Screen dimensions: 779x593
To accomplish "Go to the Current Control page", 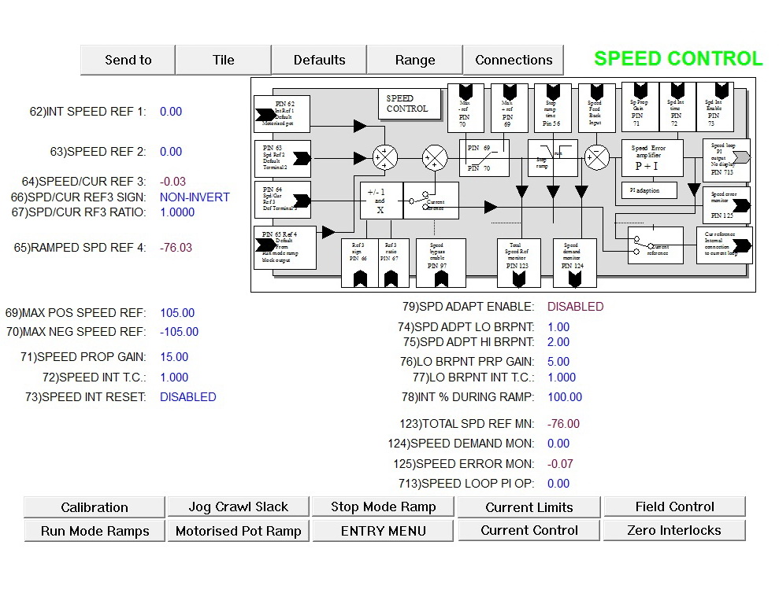I will click(529, 530).
